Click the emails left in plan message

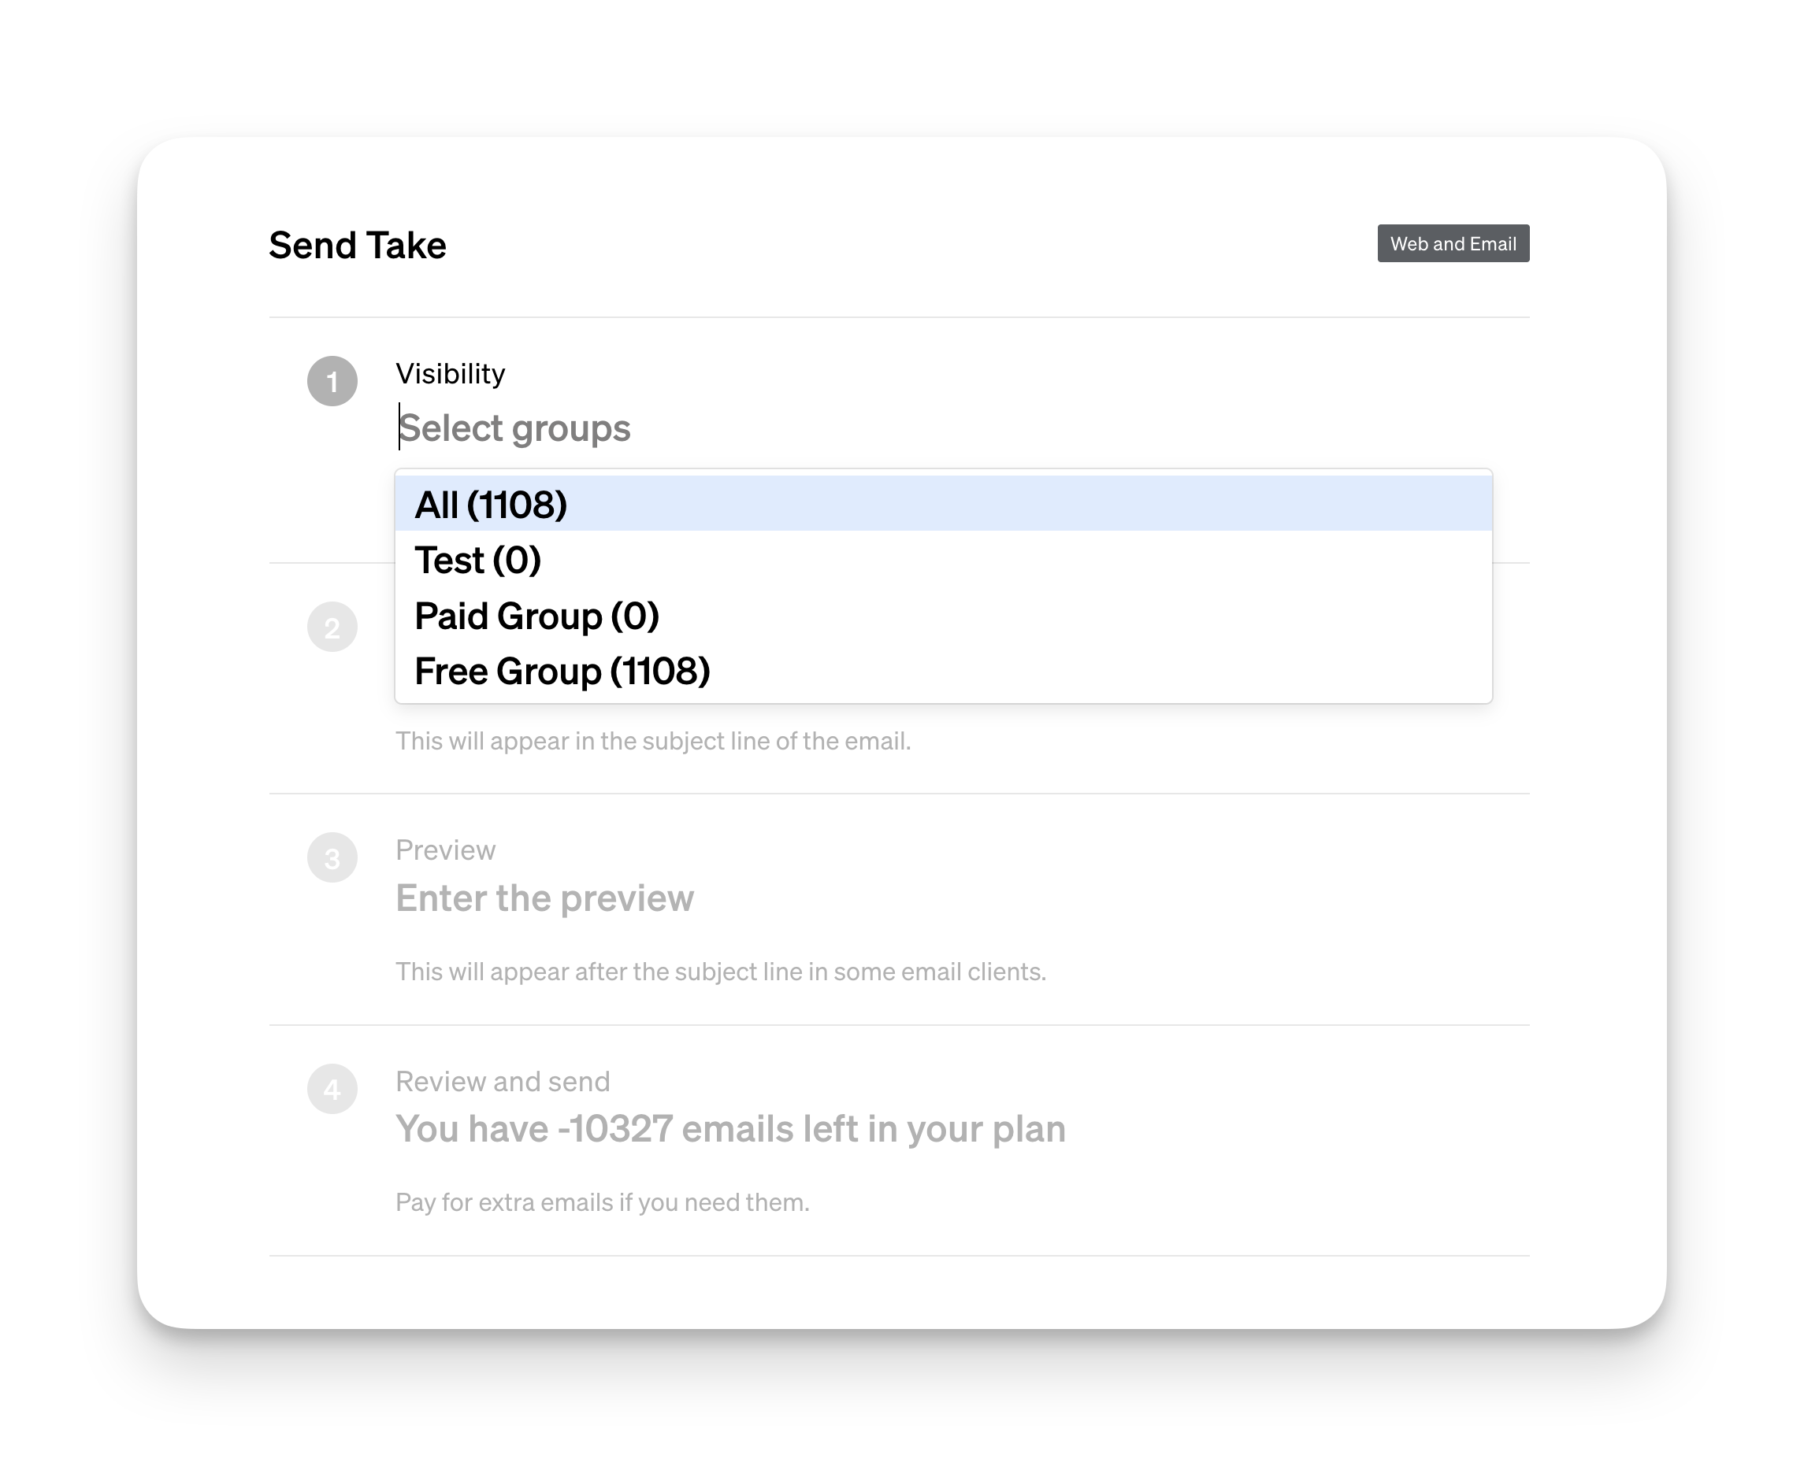tap(731, 1129)
